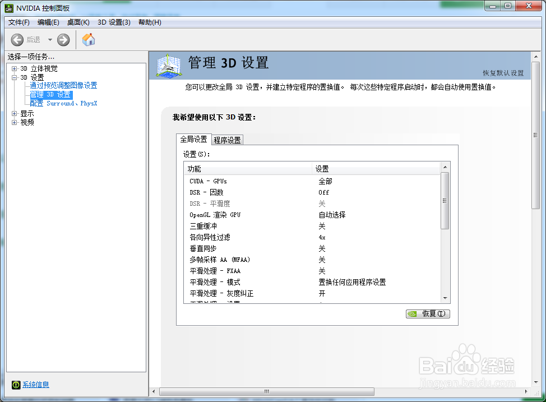Click the 置换任何应用程序设置 value
This screenshot has width=546, height=402.
point(352,282)
